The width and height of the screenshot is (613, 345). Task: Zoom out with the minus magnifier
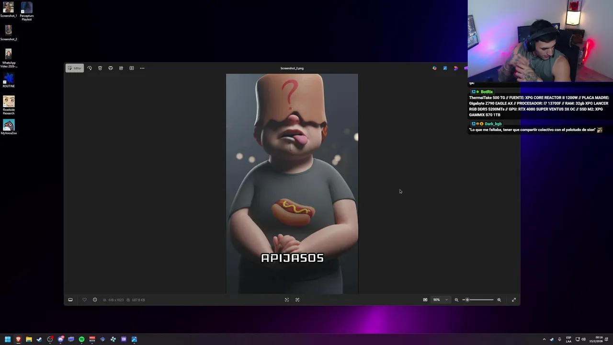click(x=456, y=300)
